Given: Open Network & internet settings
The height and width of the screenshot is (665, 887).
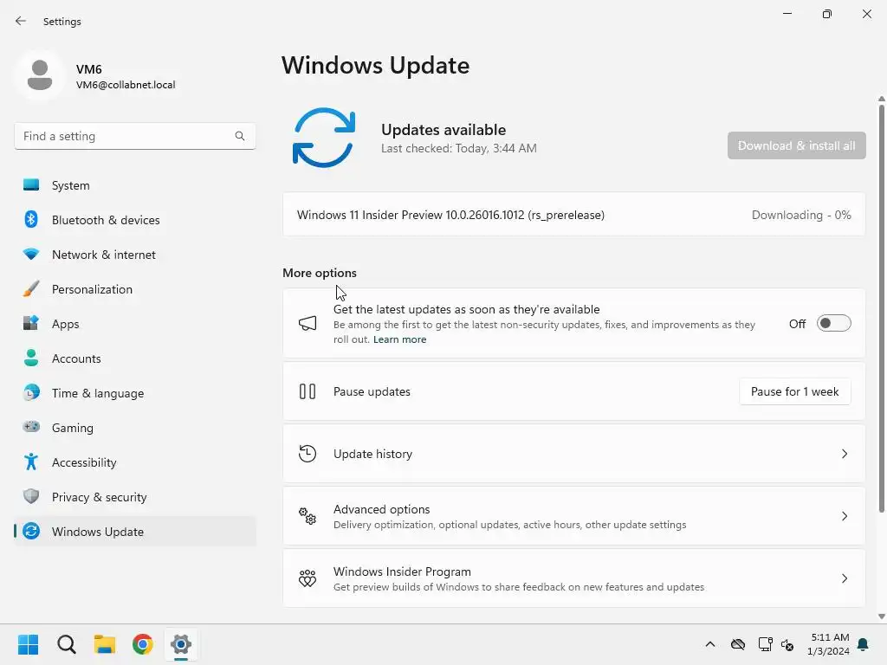Looking at the screenshot, I should point(134,254).
